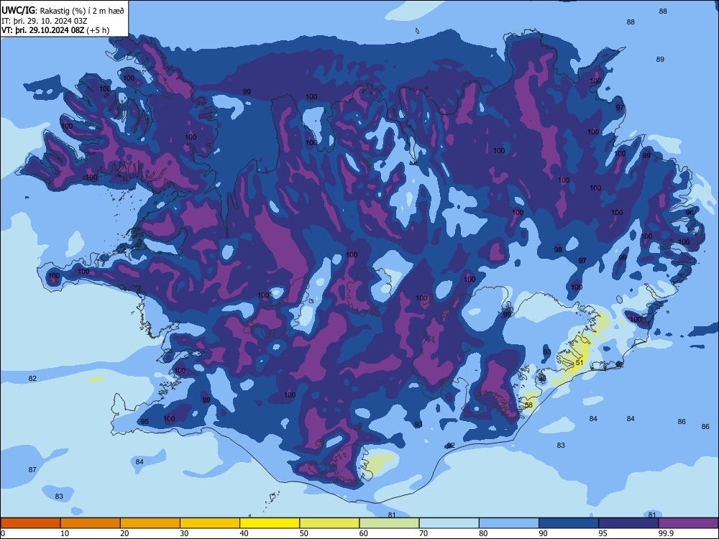The height and width of the screenshot is (539, 719).
Task: Click the pale blue 70–80 legend swatch
Action: 449,523
